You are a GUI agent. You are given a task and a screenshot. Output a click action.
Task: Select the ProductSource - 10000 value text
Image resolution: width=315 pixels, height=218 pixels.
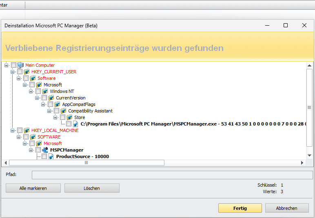point(82,156)
